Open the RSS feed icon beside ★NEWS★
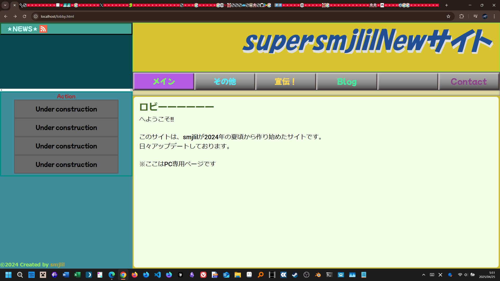The width and height of the screenshot is (500, 281). pos(43,29)
